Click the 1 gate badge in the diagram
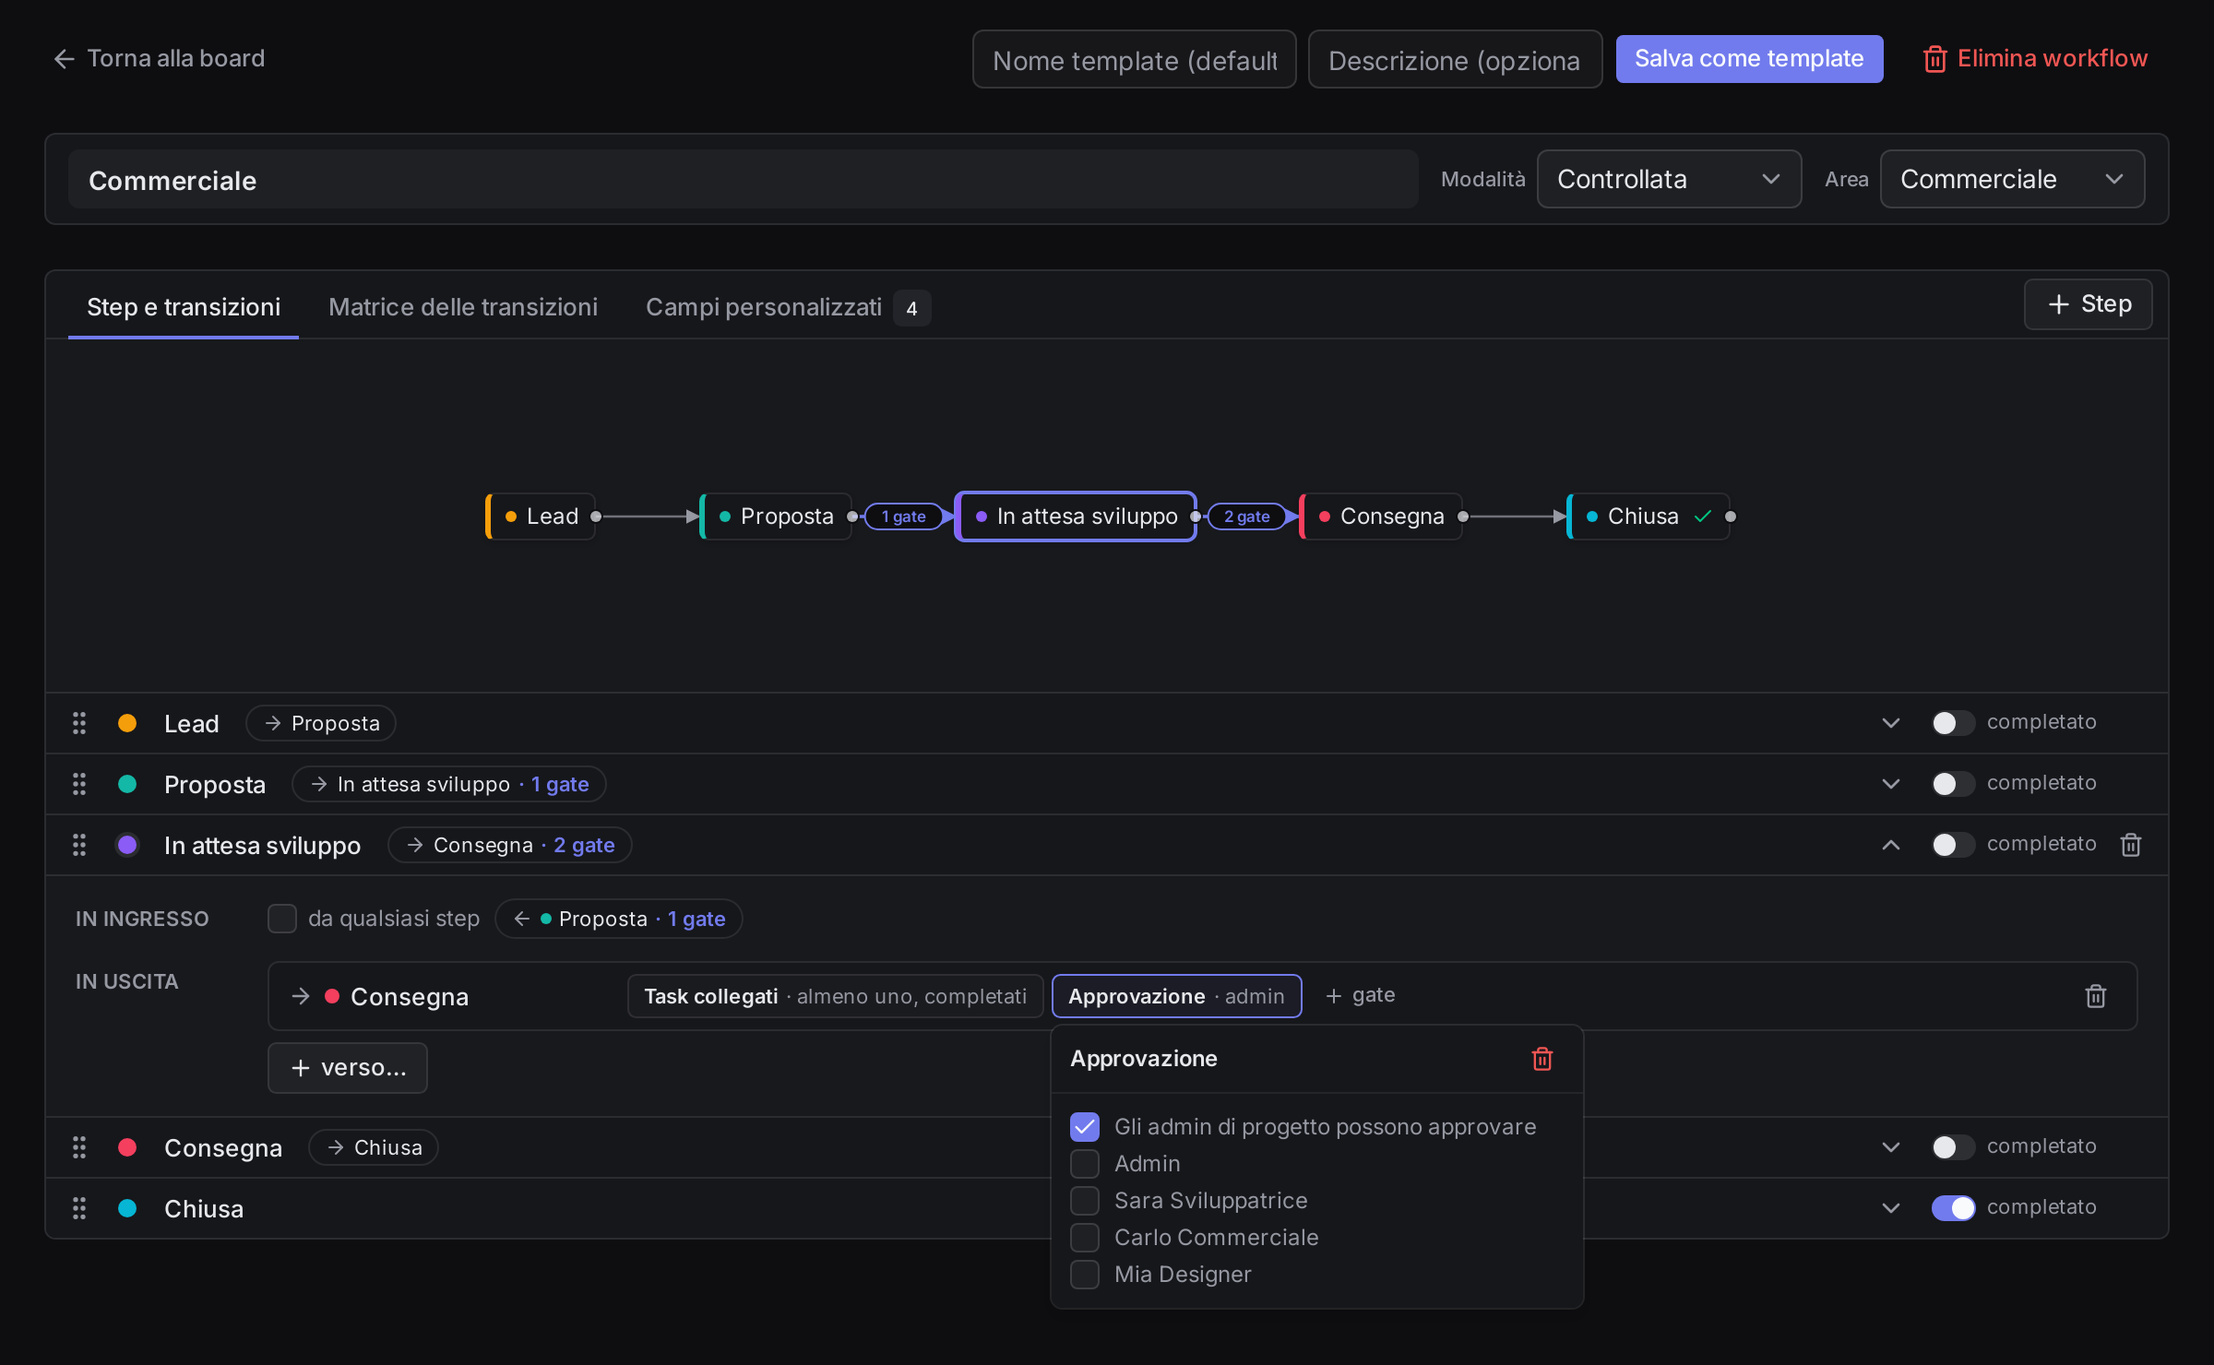Viewport: 2214px width, 1365px height. point(903,516)
